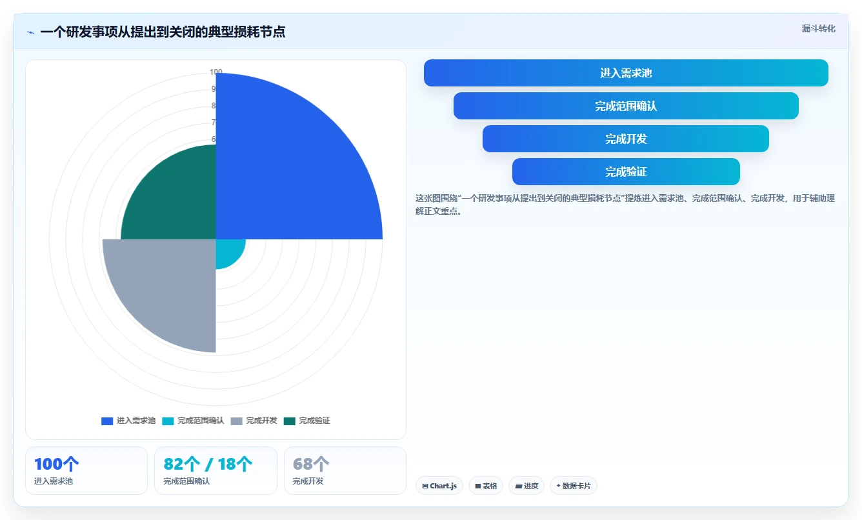Click the Chart.js tag
The image size is (862, 520).
click(x=439, y=486)
